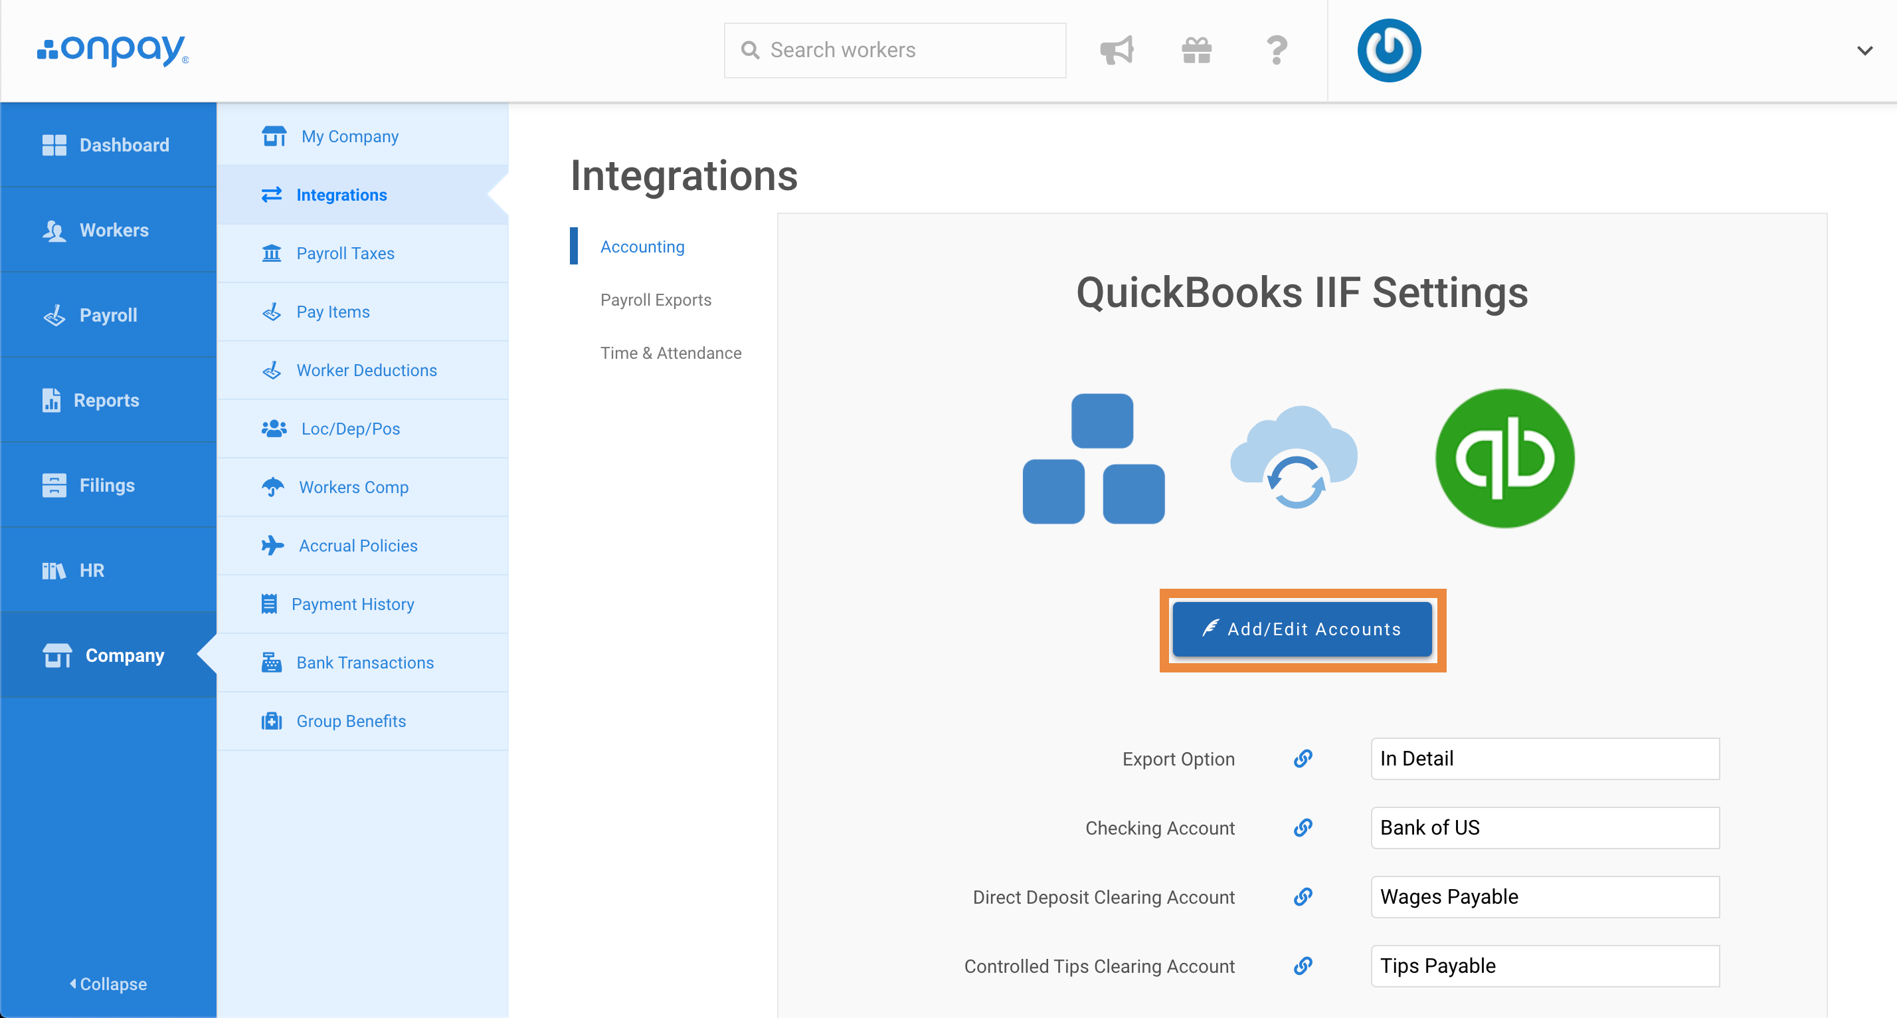Click the Integrations arrows icon

tap(272, 195)
